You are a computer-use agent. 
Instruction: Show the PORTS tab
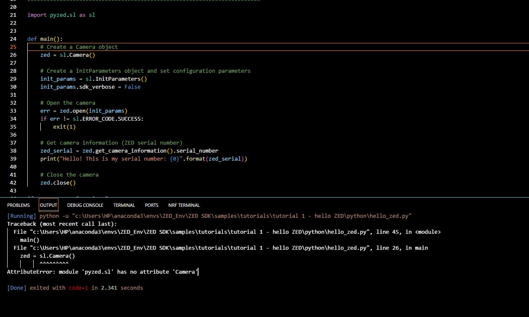pos(152,205)
